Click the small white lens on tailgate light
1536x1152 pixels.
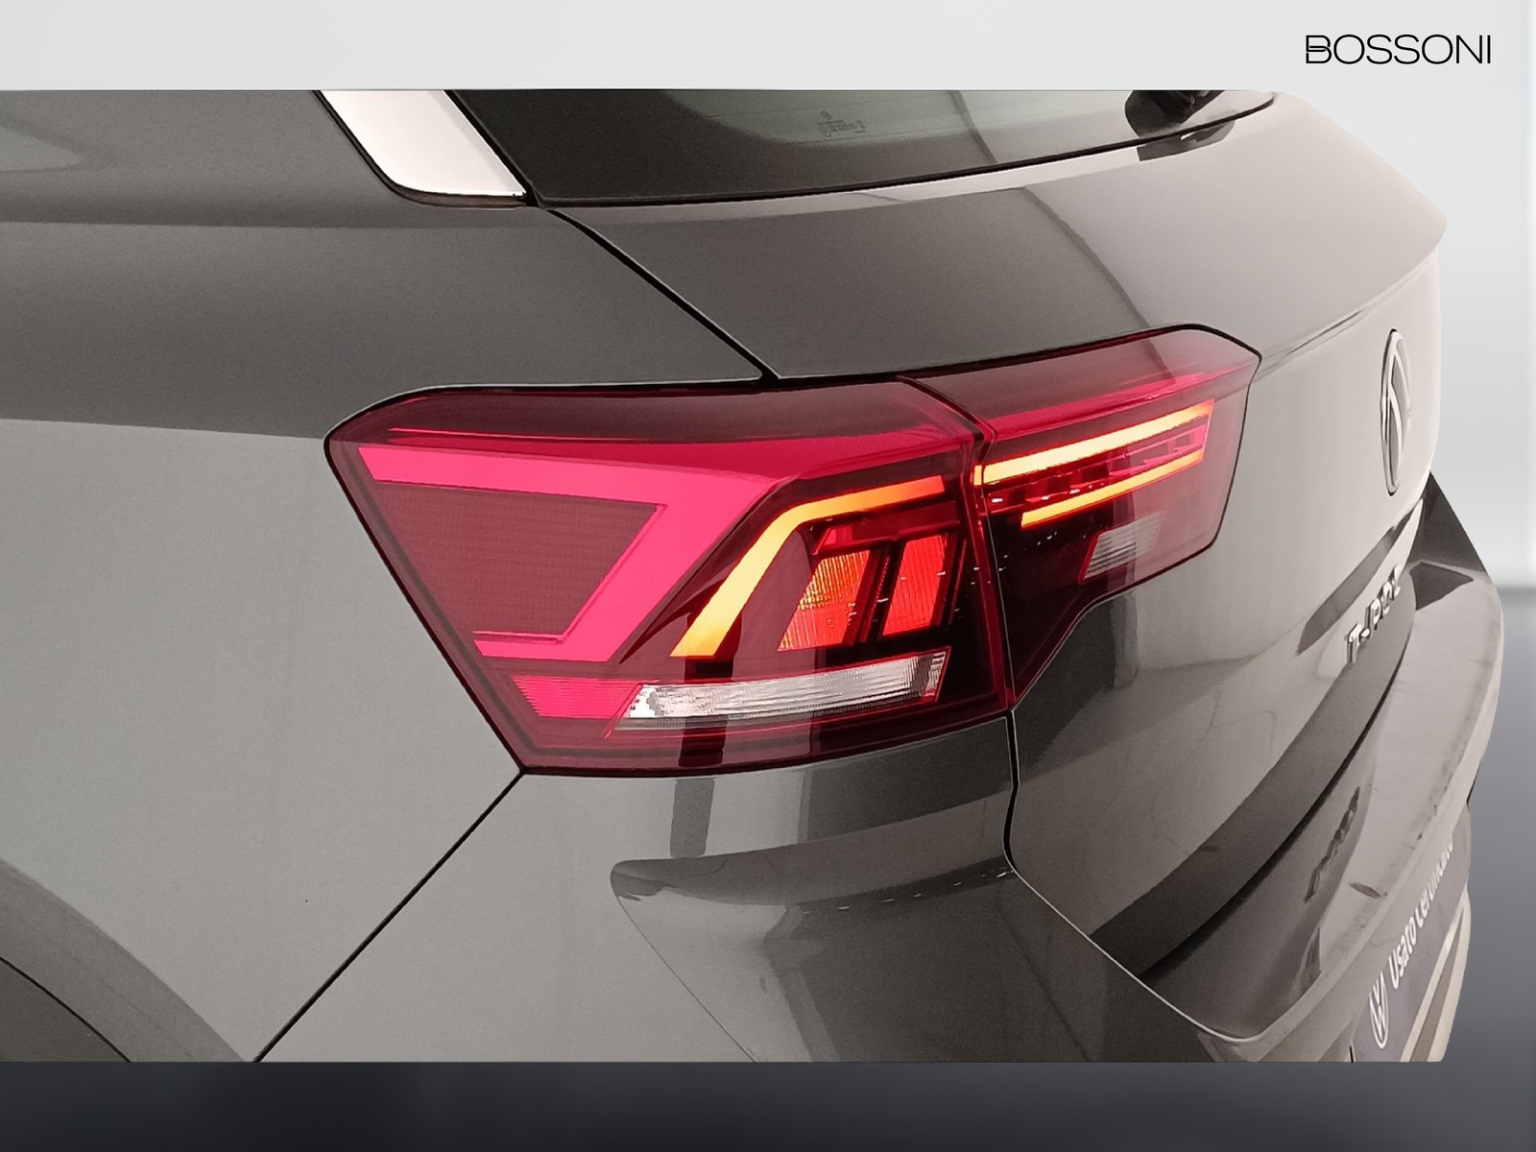1123,545
